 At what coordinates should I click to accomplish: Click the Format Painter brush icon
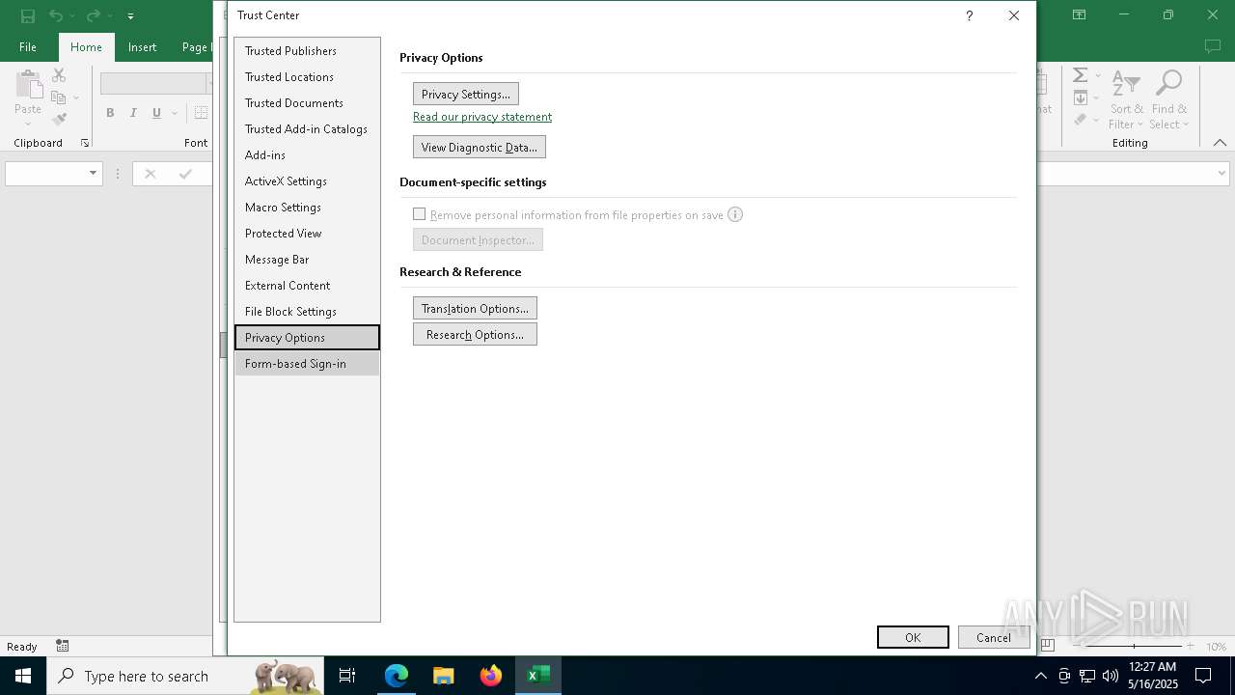(x=59, y=120)
